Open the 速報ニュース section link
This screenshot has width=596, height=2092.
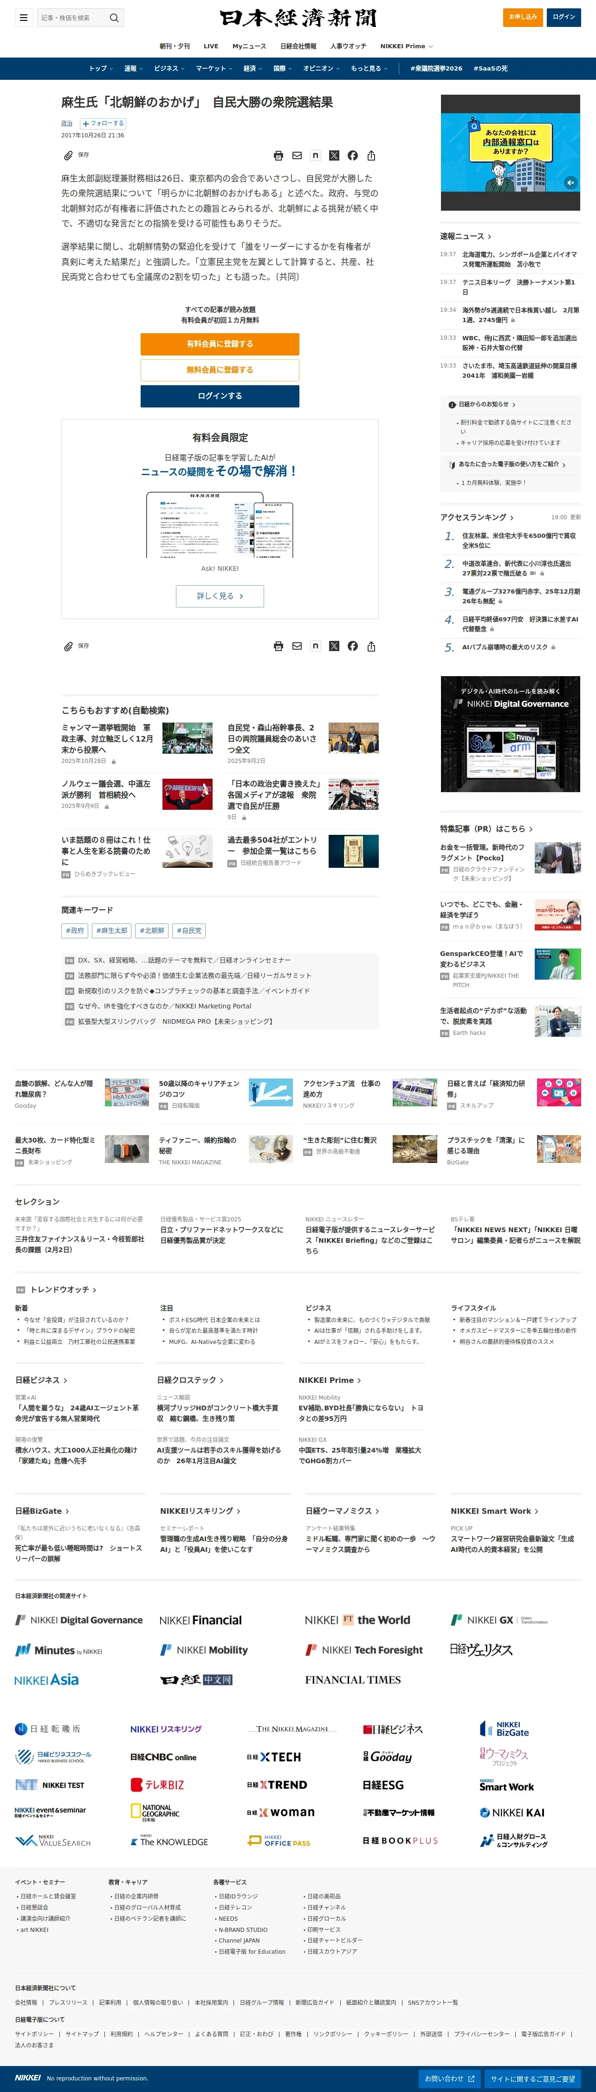pyautogui.click(x=466, y=236)
